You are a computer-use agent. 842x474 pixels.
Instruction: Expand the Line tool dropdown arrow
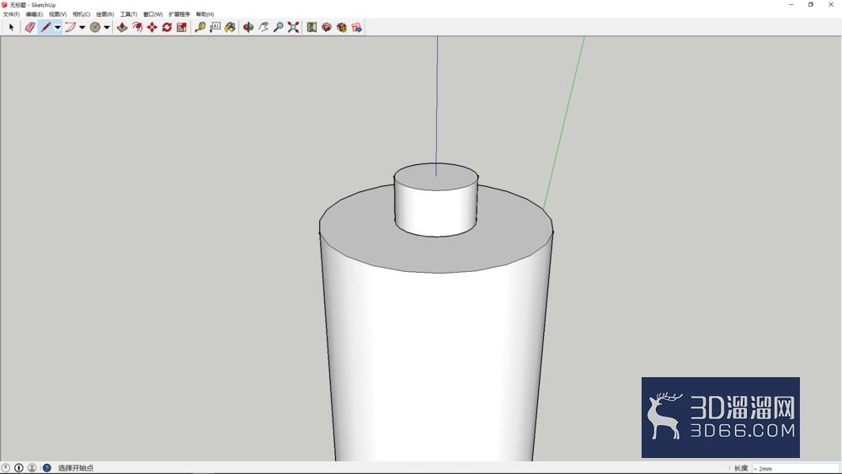click(57, 27)
